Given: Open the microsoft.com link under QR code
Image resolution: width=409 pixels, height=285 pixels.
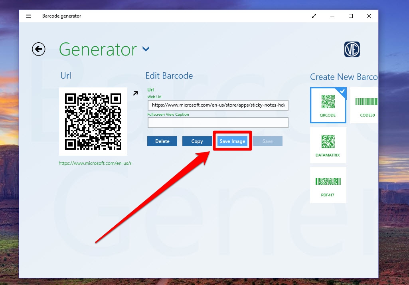Looking at the screenshot, I should point(95,163).
